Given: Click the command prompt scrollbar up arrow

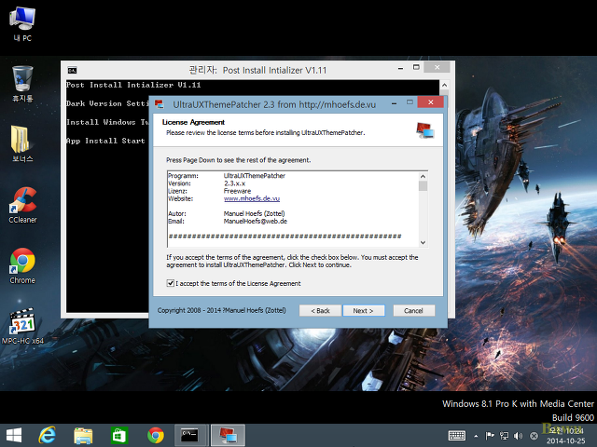Looking at the screenshot, I should 444,85.
